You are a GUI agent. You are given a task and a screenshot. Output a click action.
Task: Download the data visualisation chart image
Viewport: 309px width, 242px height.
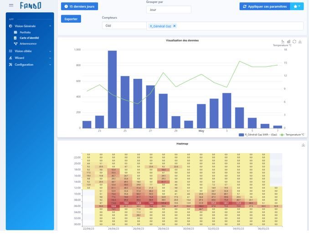(x=300, y=41)
